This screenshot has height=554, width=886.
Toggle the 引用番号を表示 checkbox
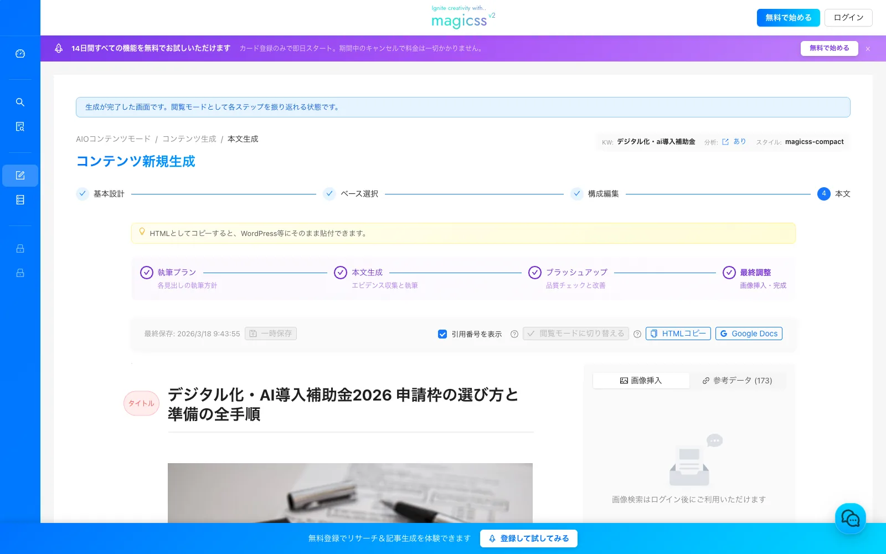(442, 334)
